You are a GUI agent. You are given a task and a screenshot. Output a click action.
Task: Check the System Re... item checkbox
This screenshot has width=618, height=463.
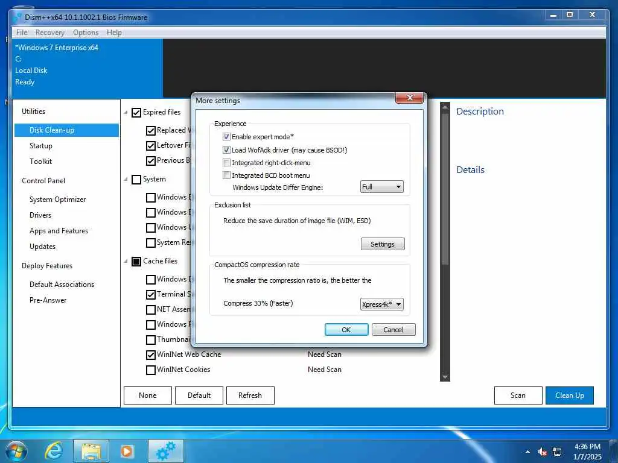click(x=150, y=243)
